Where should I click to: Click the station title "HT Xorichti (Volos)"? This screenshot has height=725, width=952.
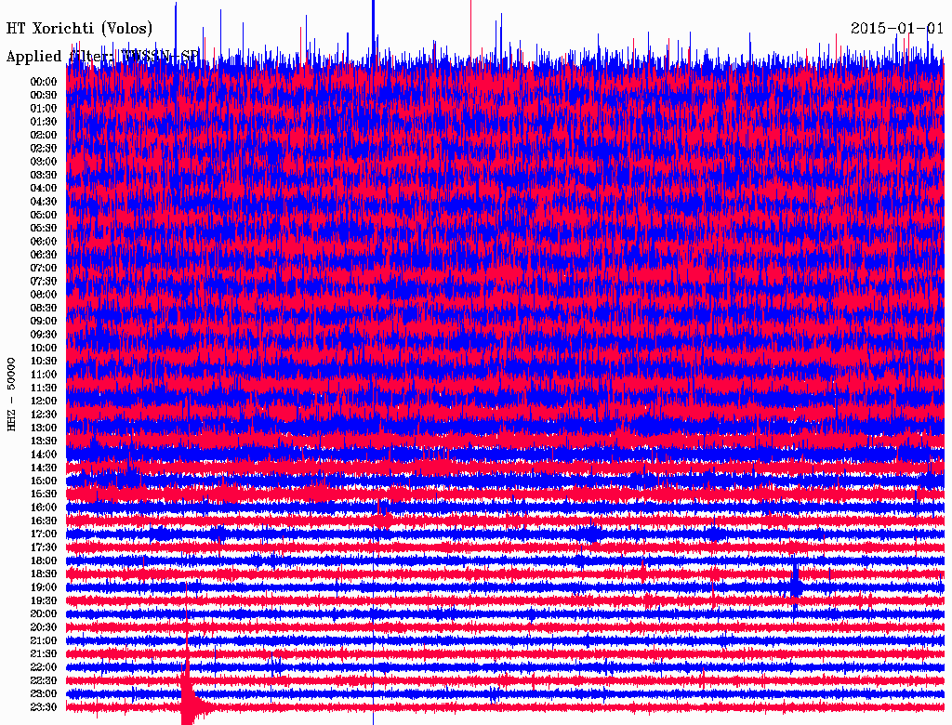coord(79,29)
